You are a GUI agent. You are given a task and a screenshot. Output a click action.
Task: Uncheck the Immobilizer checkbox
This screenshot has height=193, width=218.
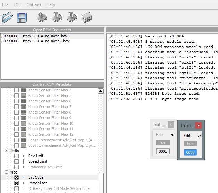(16, 183)
